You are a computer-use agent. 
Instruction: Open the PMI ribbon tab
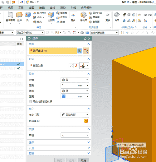click(x=73, y=8)
